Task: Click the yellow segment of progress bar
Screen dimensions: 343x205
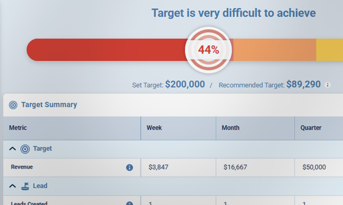Action: pyautogui.click(x=329, y=50)
